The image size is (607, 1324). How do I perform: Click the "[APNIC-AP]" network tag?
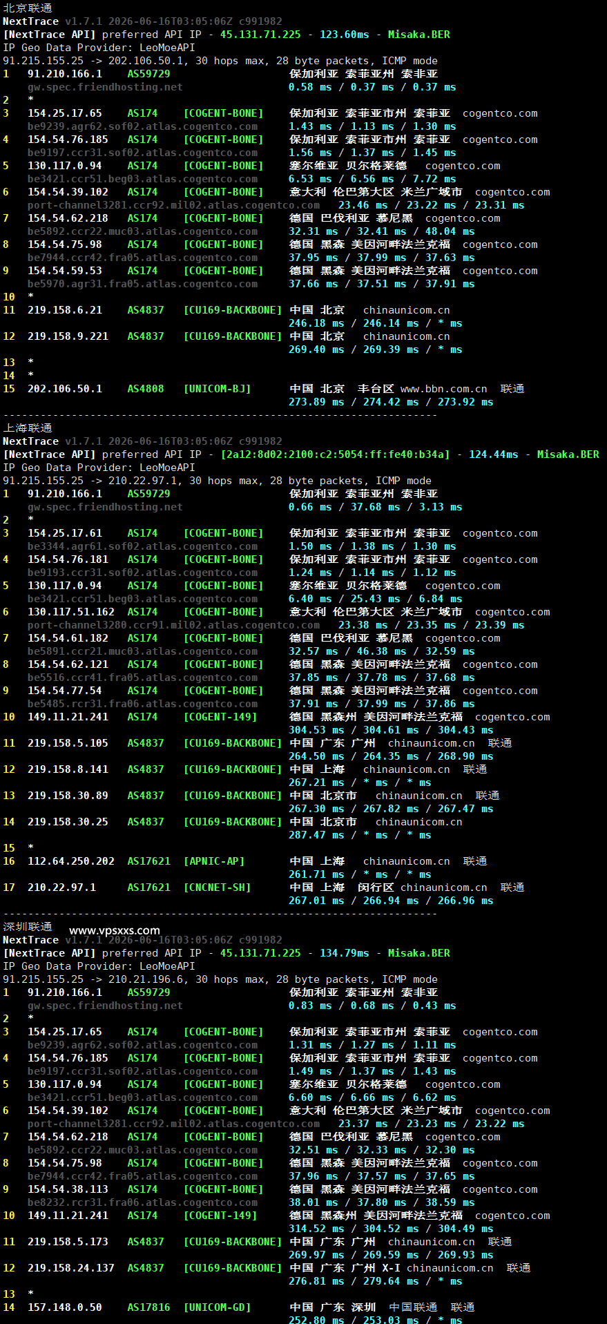click(214, 861)
